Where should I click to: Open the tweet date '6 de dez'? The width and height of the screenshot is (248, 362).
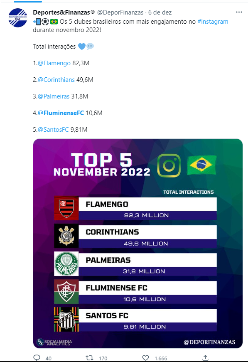160,12
